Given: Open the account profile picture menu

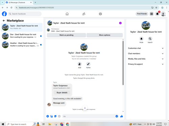Looking at the screenshot, I should (163, 14).
